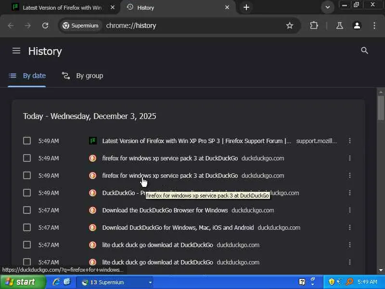Open the profile avatar icon
The image size is (385, 289).
357,26
